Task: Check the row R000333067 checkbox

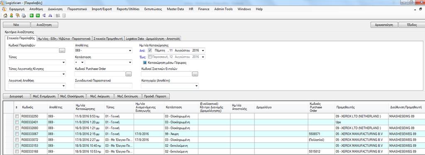Action: [x=17, y=134]
